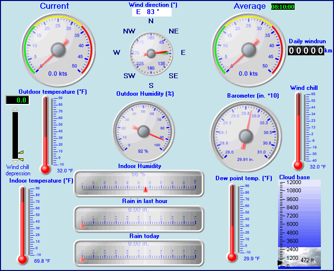Click the Cloud base altitude scale
Image resolution: width=334 pixels, height=271 pixels.
pos(299,224)
